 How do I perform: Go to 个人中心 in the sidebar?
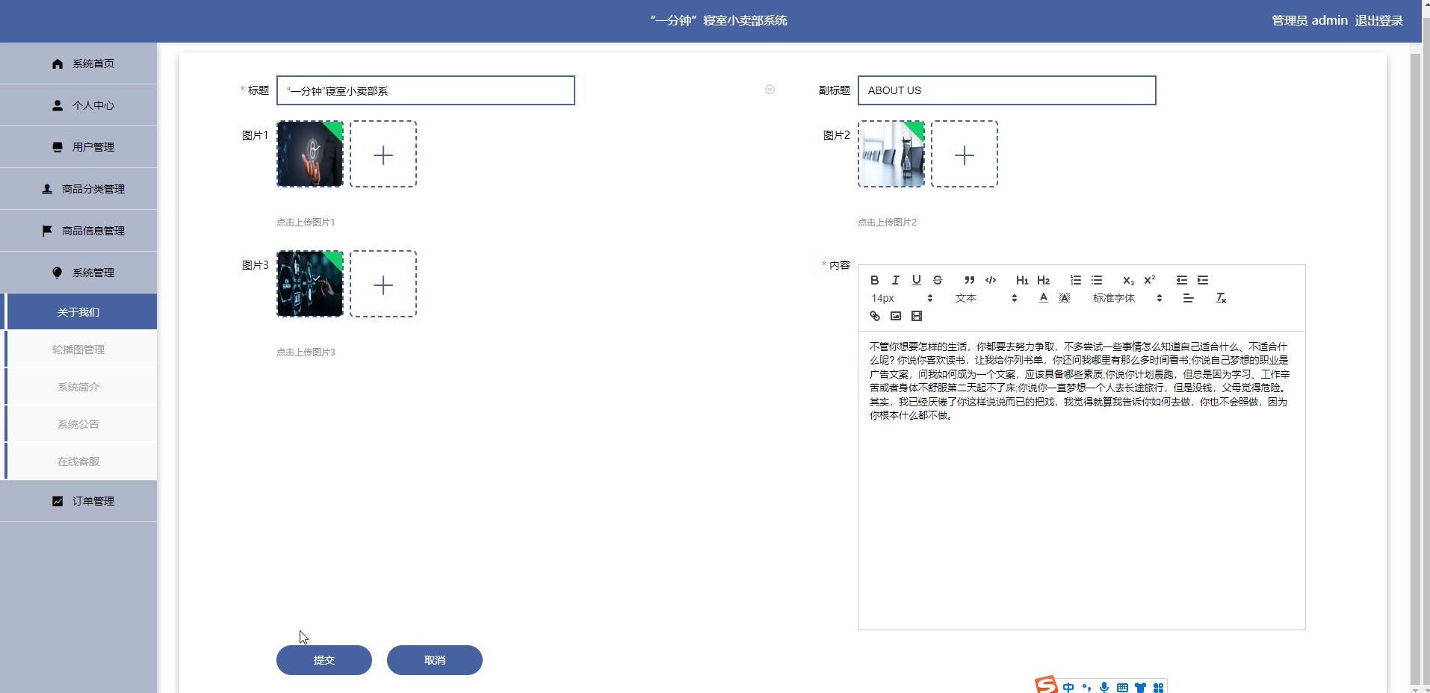[78, 105]
